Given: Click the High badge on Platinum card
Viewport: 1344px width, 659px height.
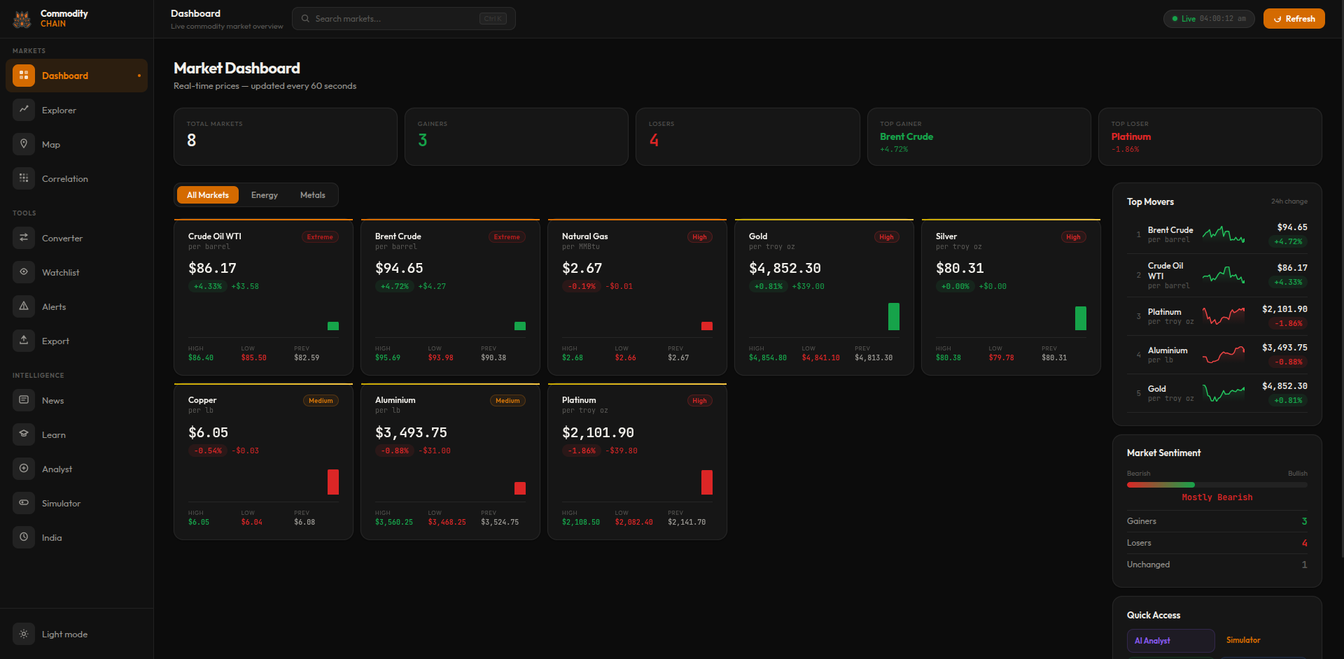Looking at the screenshot, I should (699, 401).
